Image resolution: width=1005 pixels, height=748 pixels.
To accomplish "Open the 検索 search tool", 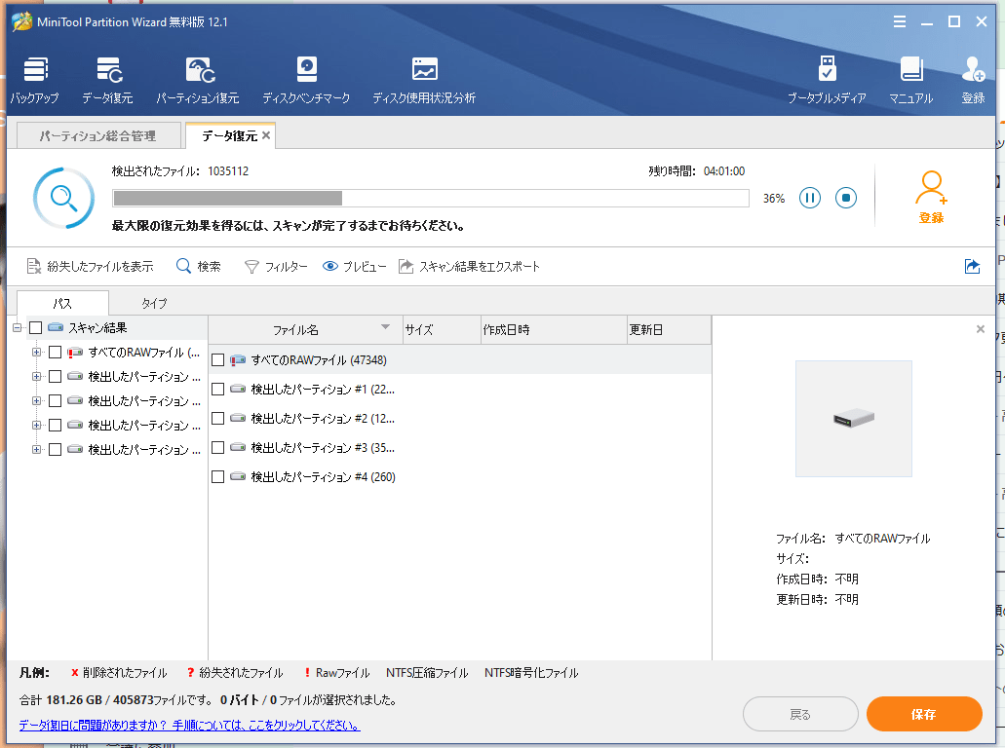I will tap(199, 267).
